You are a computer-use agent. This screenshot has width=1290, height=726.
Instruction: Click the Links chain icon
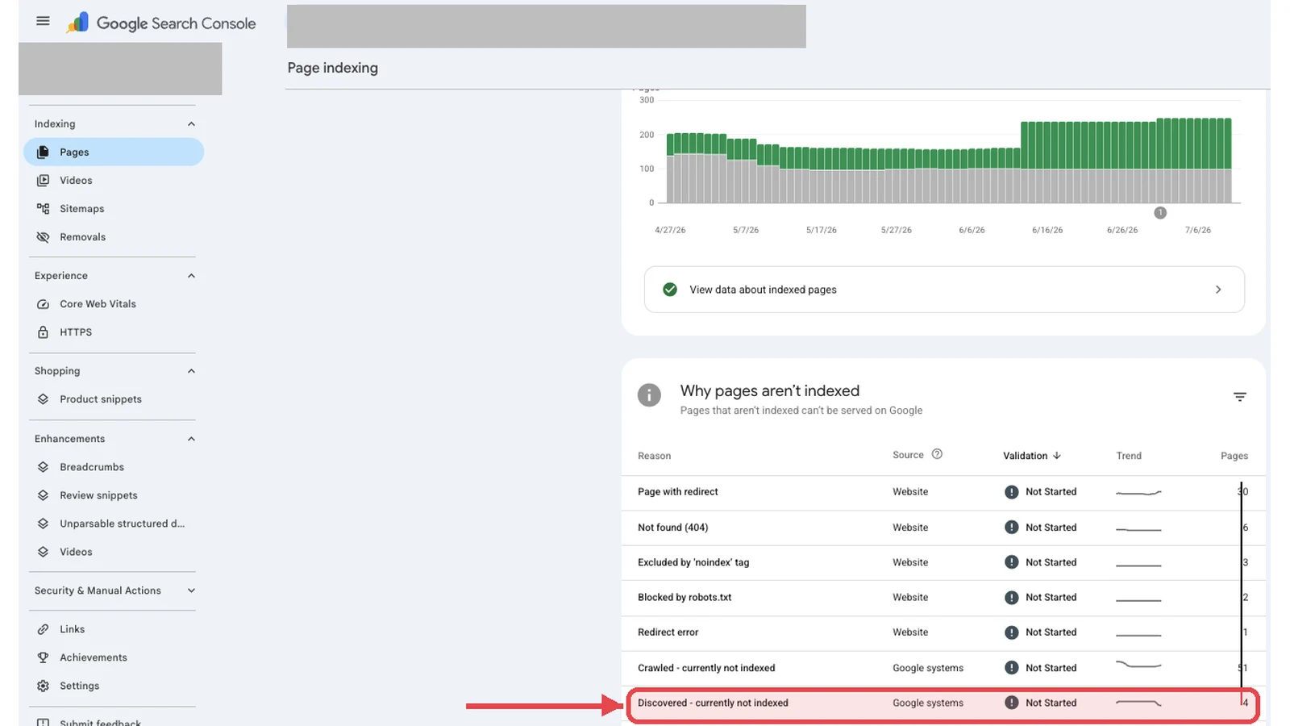[43, 628]
